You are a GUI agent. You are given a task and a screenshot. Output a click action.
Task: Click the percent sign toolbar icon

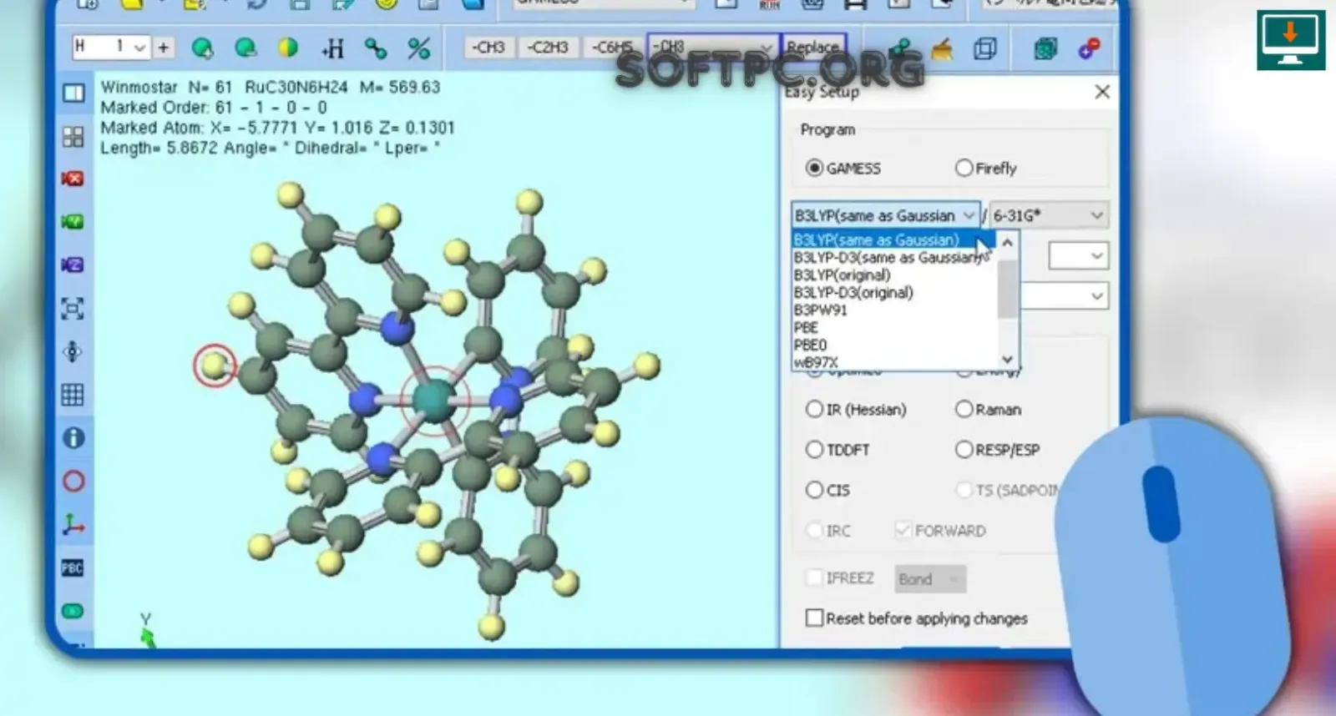pos(419,48)
